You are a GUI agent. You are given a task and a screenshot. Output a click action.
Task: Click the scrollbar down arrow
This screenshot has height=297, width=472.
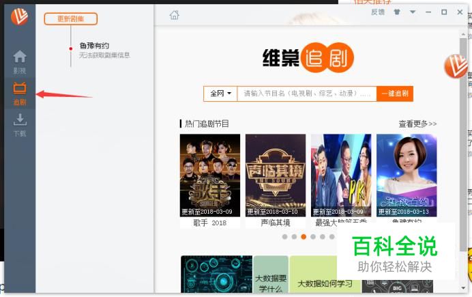tap(463, 287)
